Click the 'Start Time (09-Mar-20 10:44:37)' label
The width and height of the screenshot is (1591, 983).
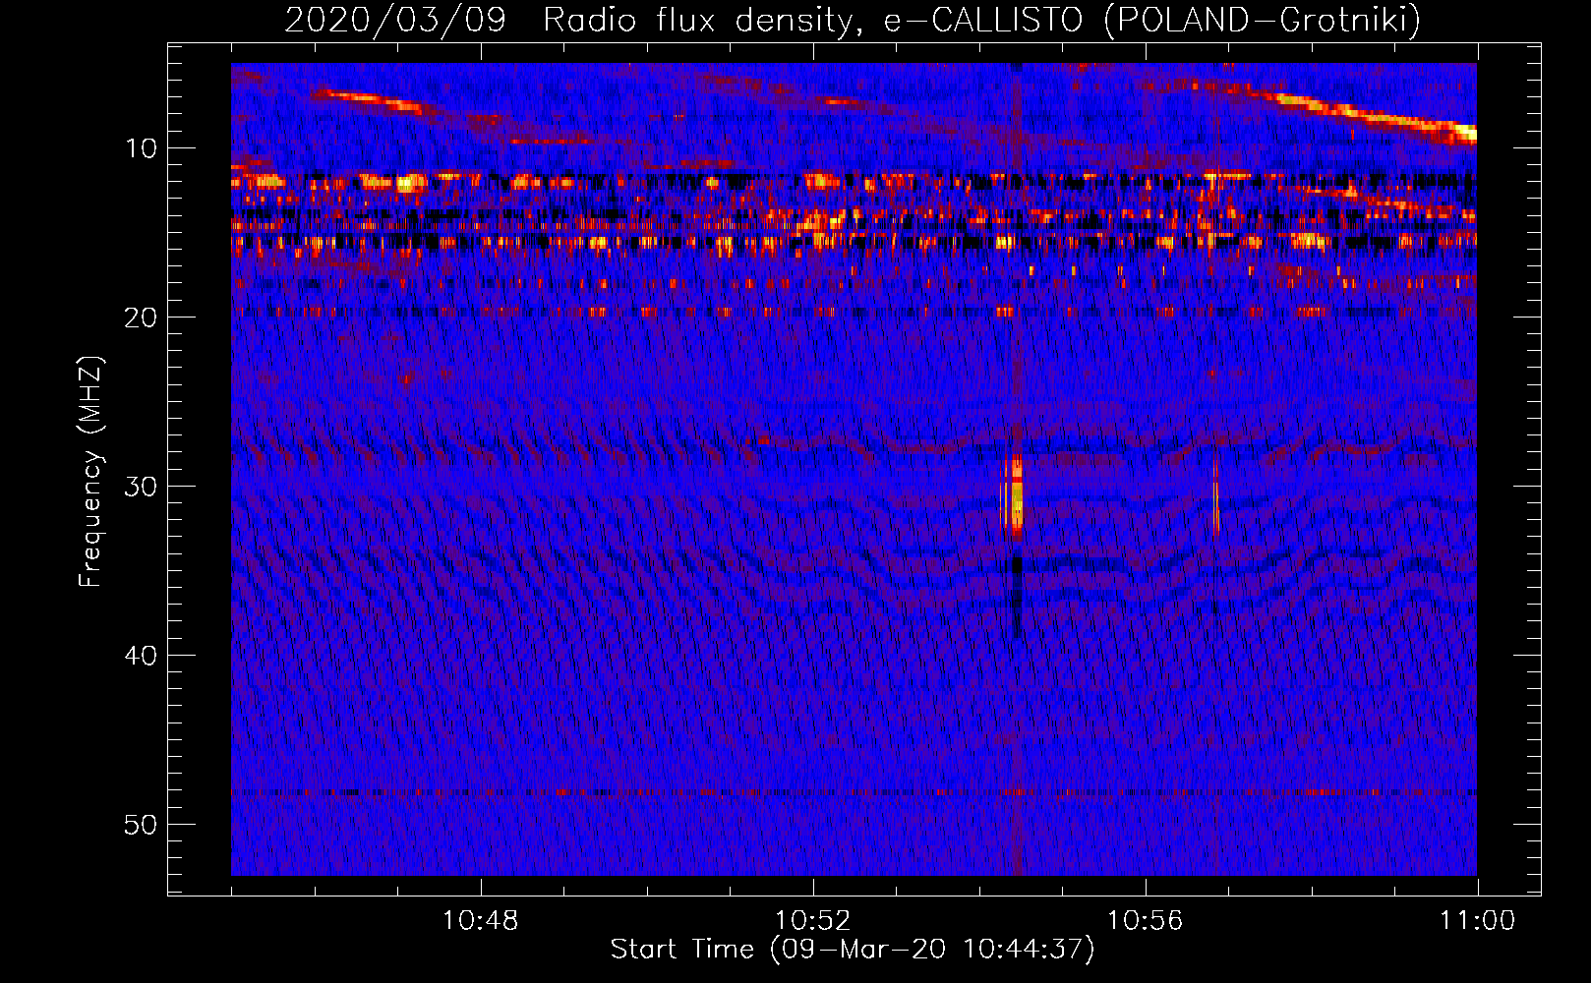(853, 950)
